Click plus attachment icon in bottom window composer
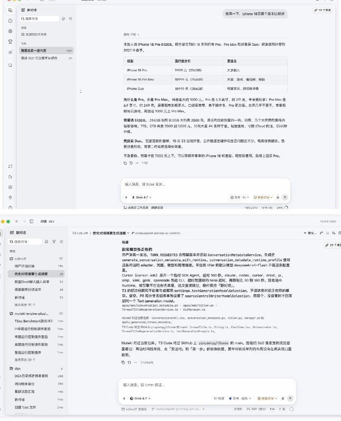341x421 pixels. click(124, 398)
